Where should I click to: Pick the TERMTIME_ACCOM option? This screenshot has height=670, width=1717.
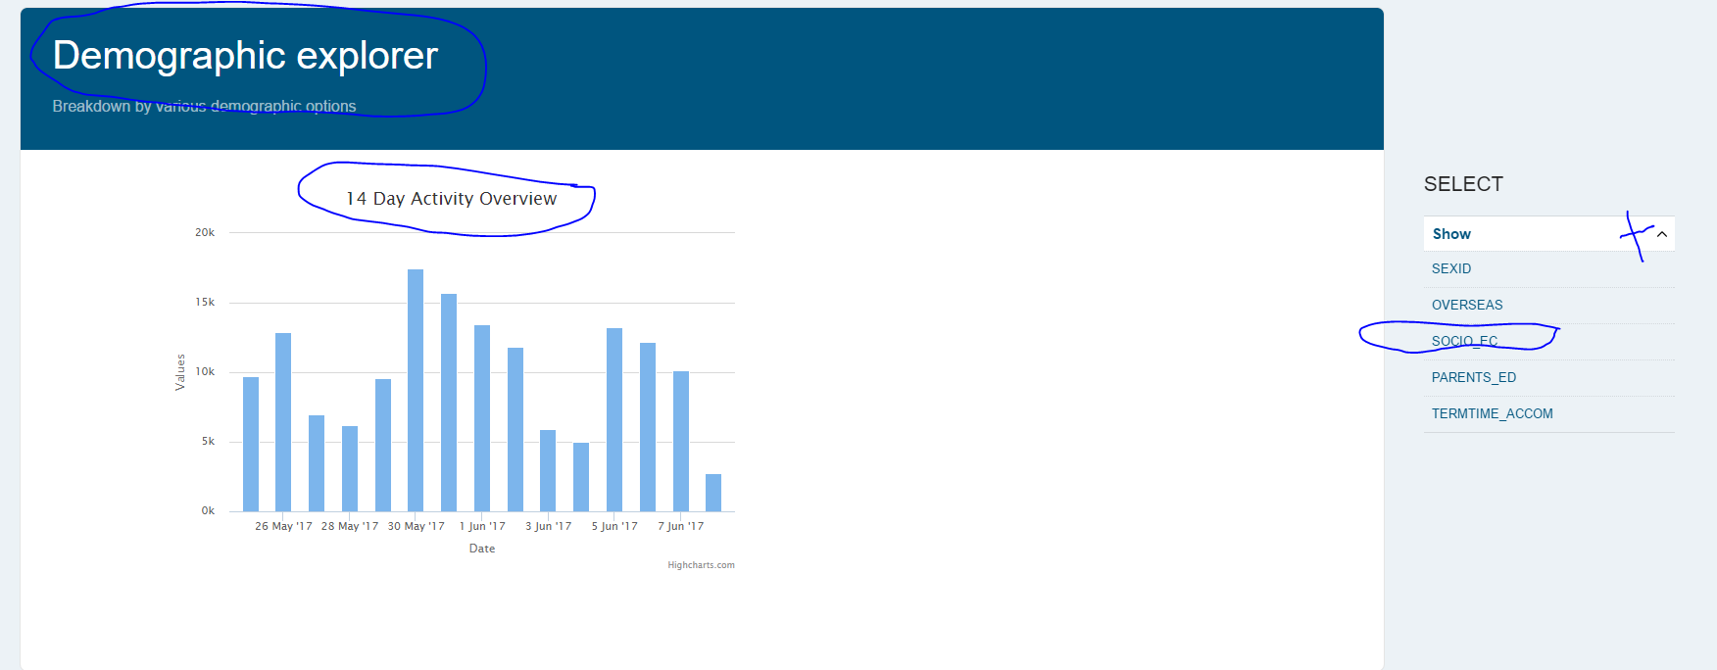[x=1493, y=413]
